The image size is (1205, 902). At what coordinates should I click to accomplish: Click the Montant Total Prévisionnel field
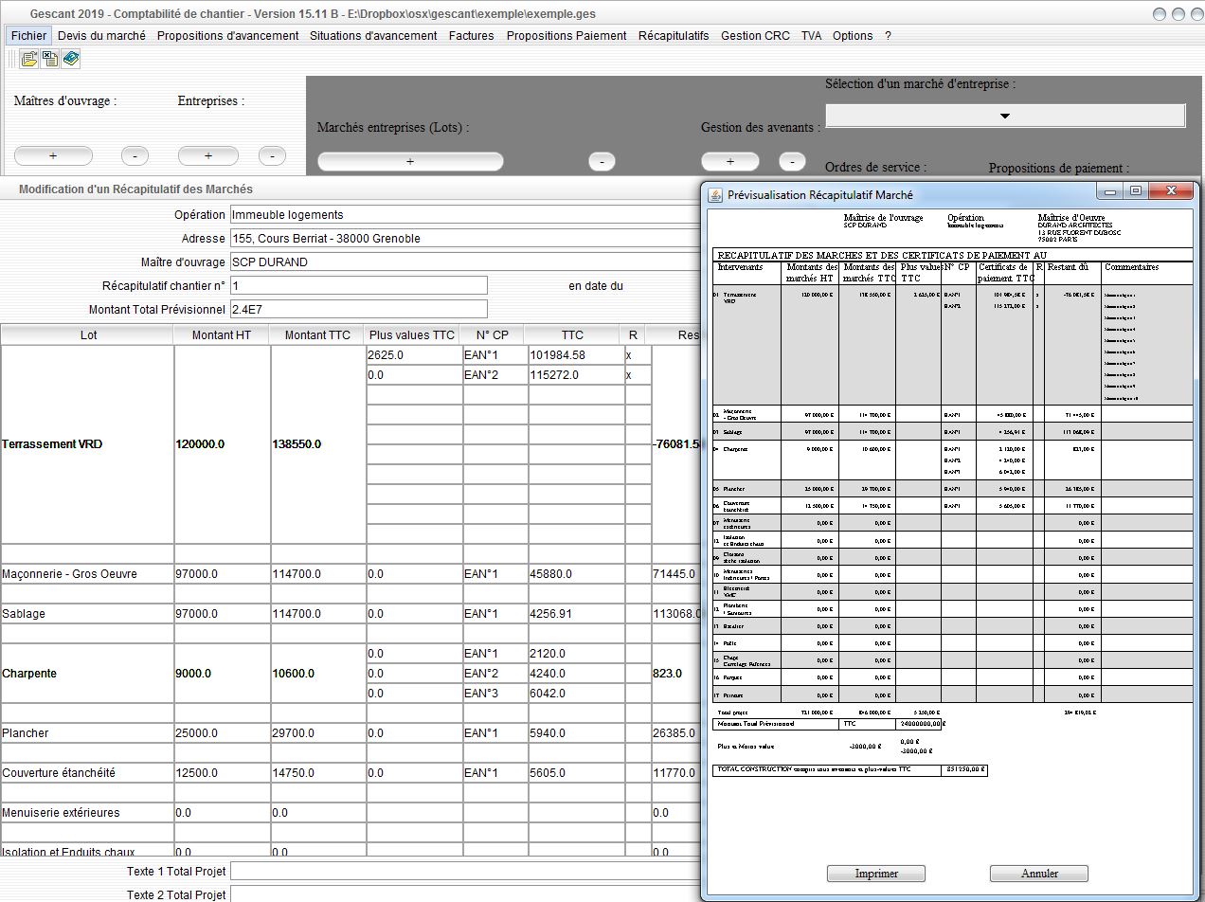click(358, 309)
